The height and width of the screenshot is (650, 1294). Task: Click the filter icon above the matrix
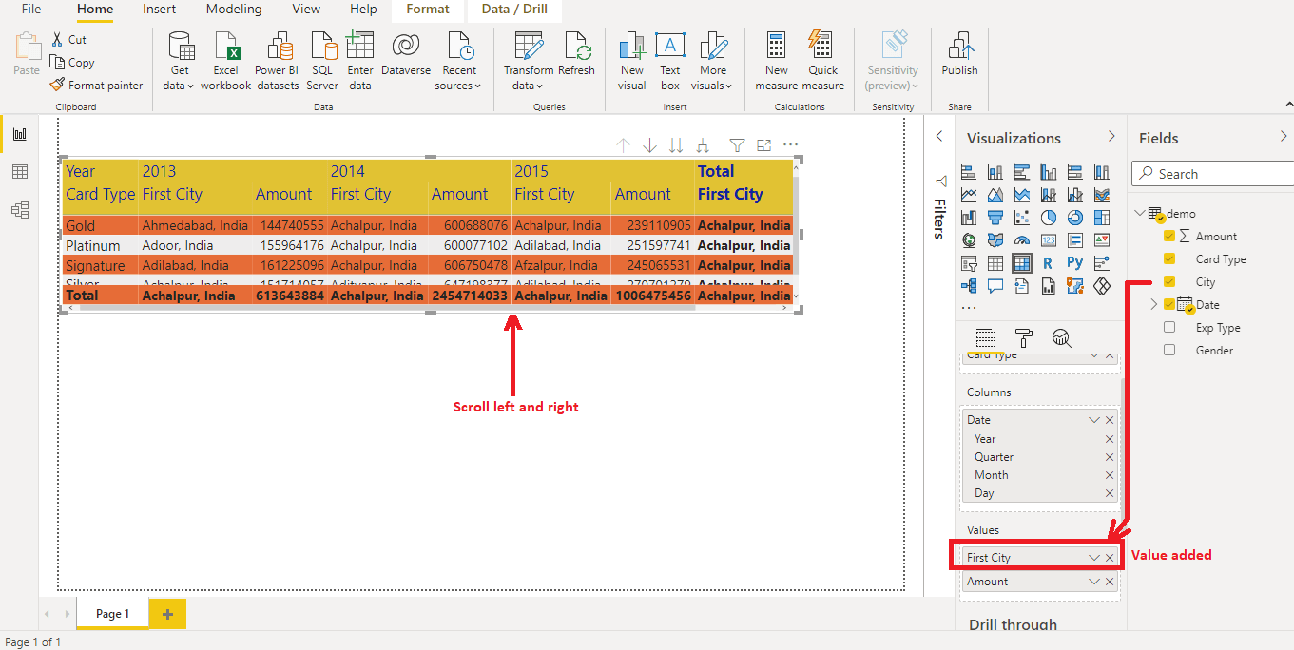coord(737,145)
